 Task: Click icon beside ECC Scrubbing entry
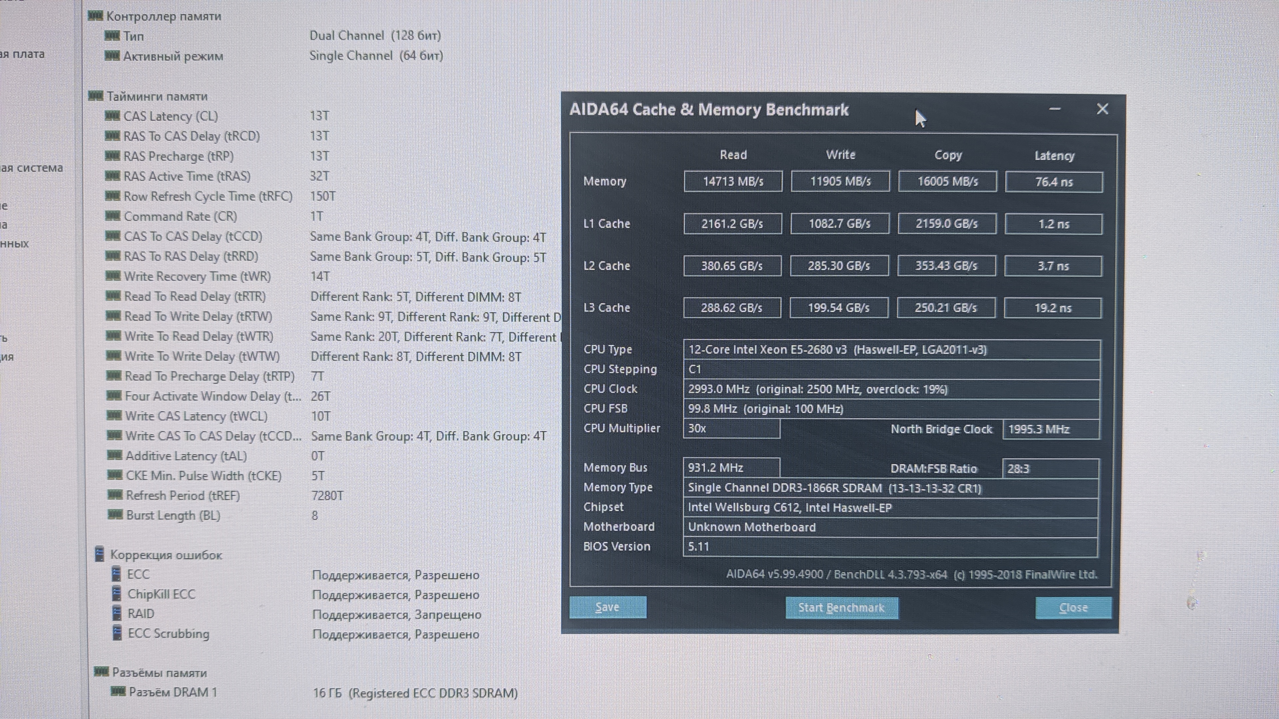117,633
